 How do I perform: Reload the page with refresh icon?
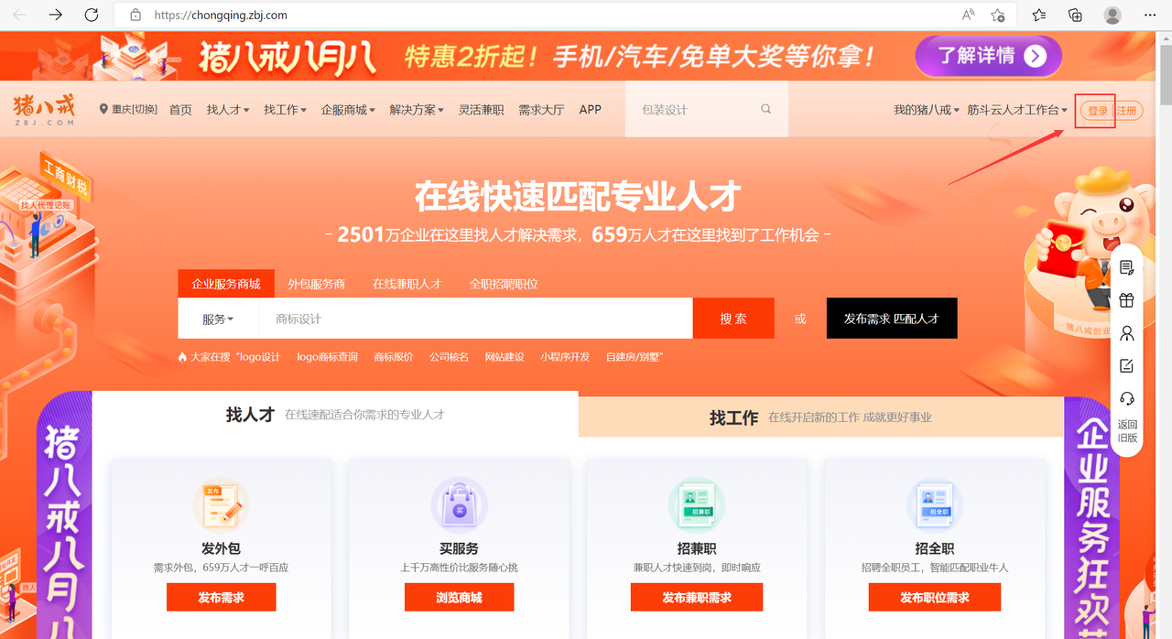coord(92,15)
